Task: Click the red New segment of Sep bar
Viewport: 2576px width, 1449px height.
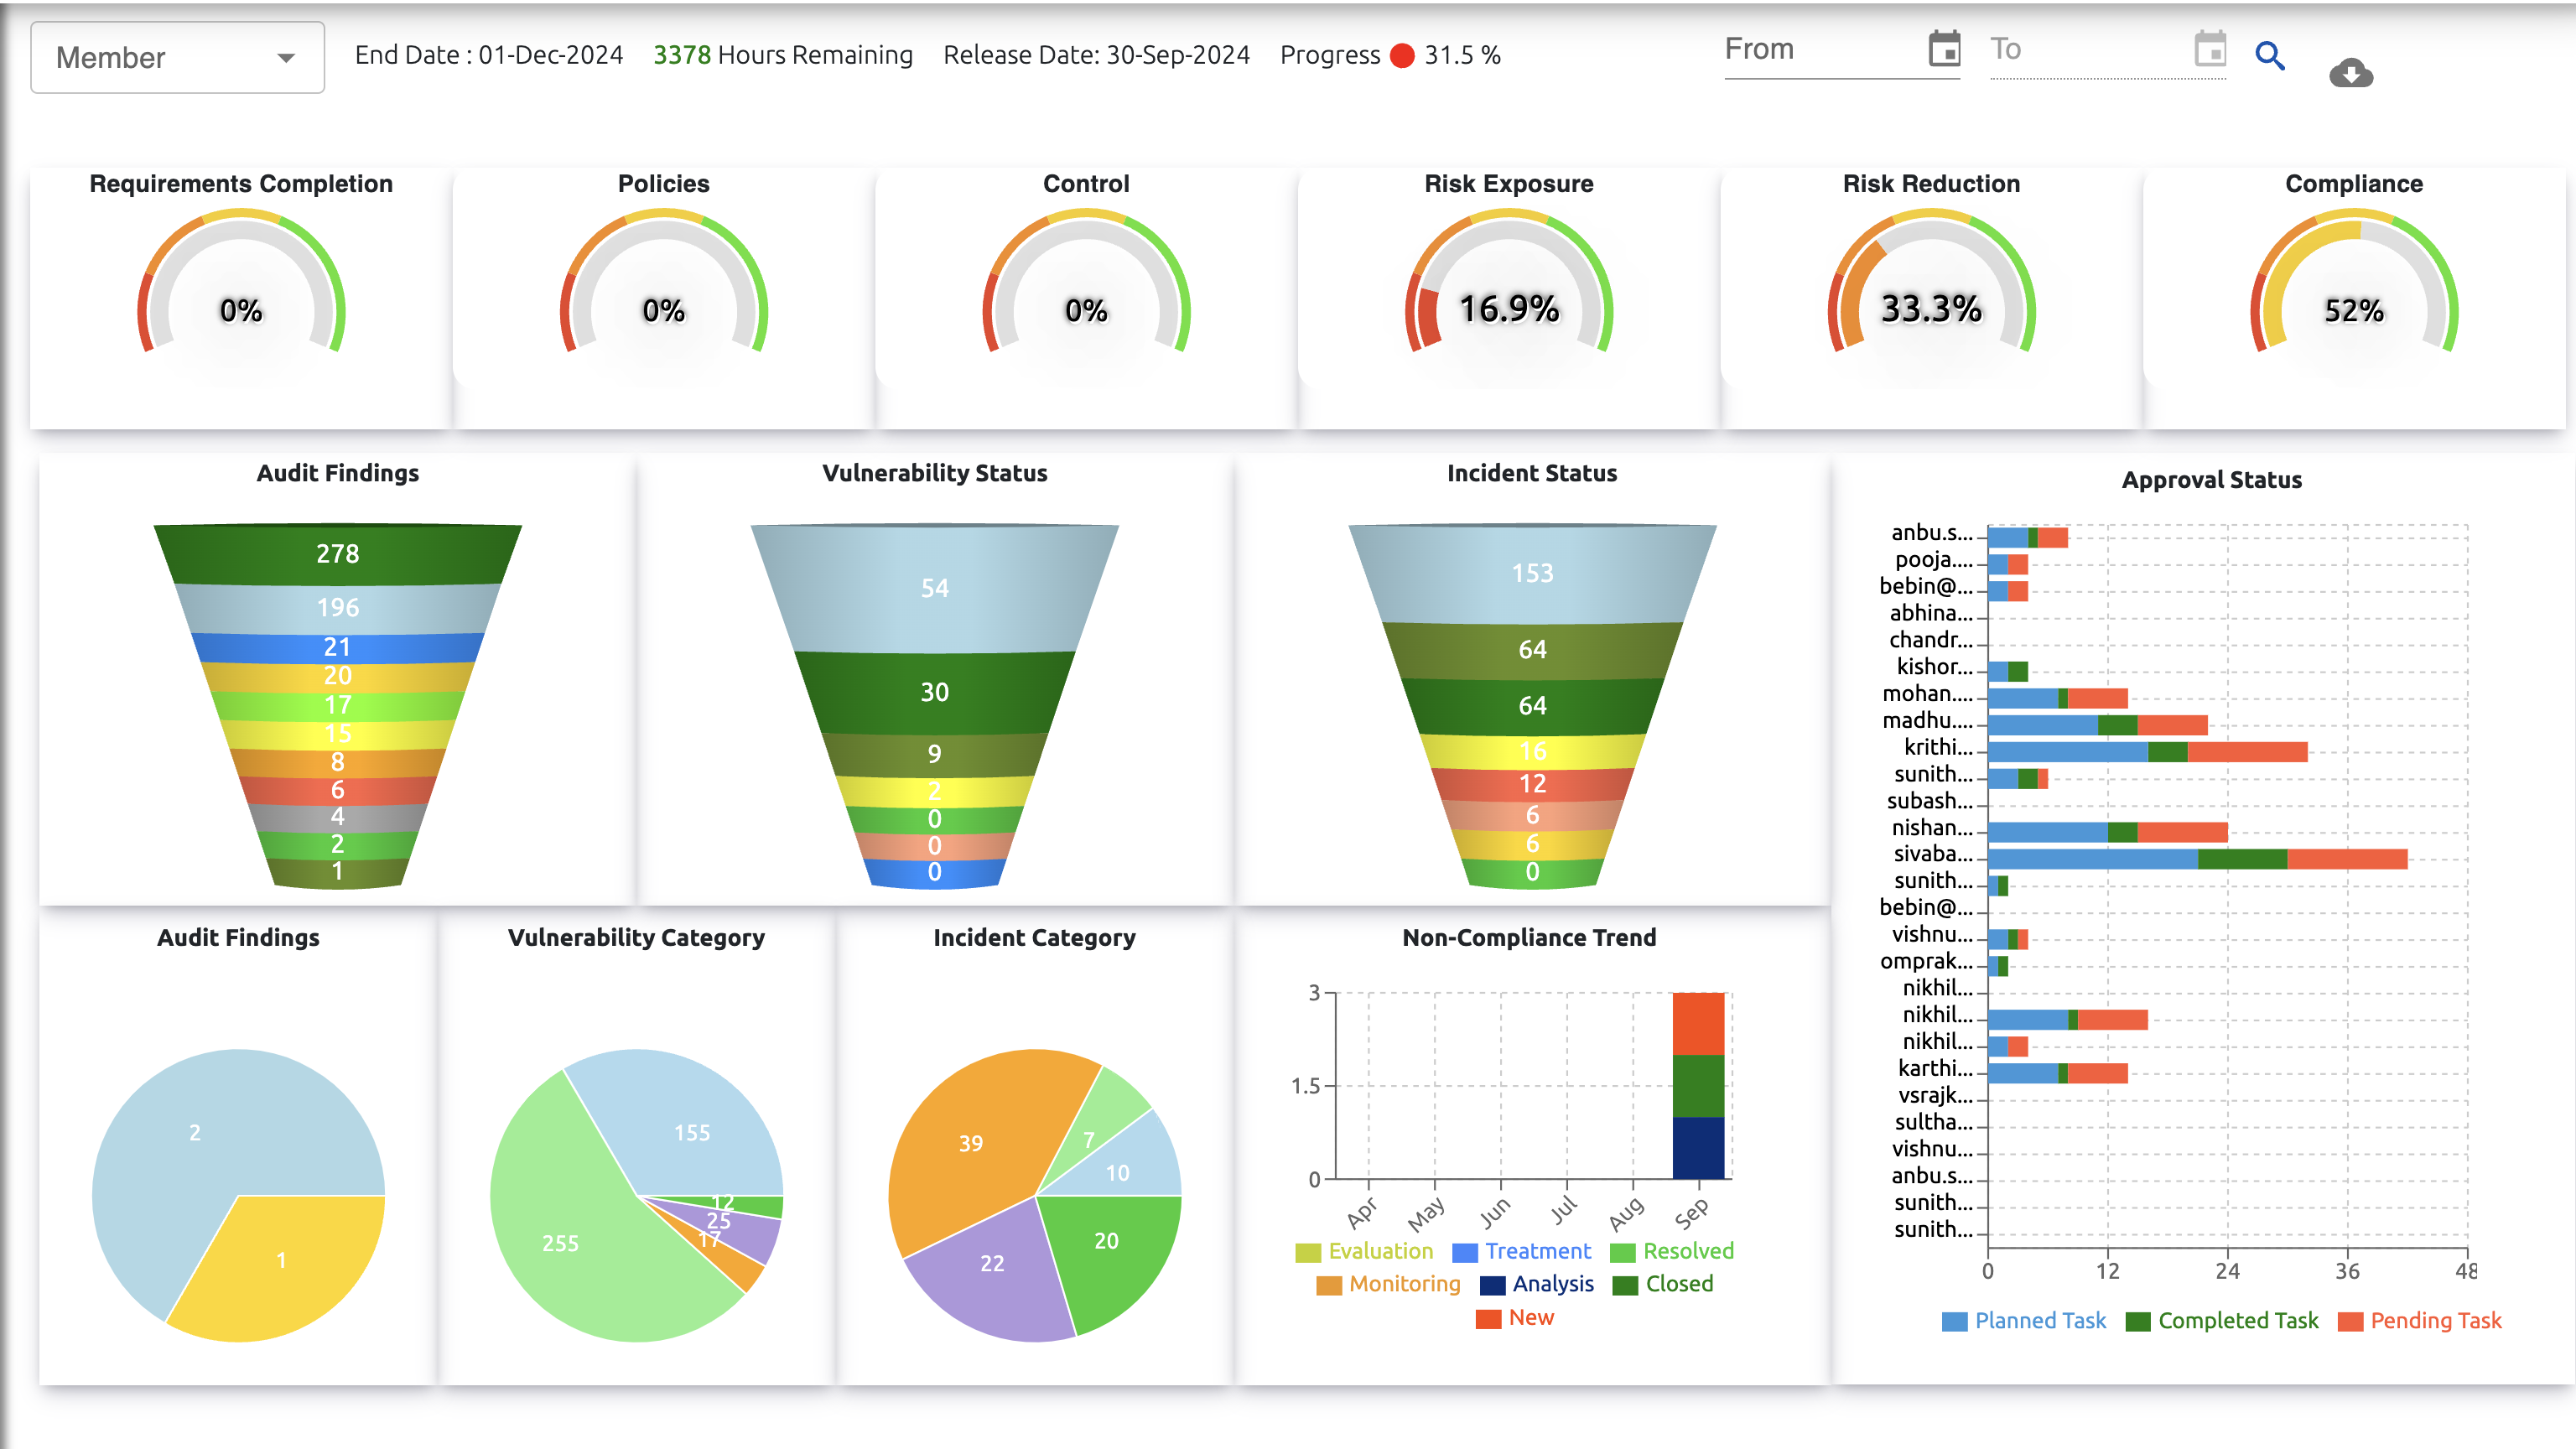Action: coord(1698,1024)
